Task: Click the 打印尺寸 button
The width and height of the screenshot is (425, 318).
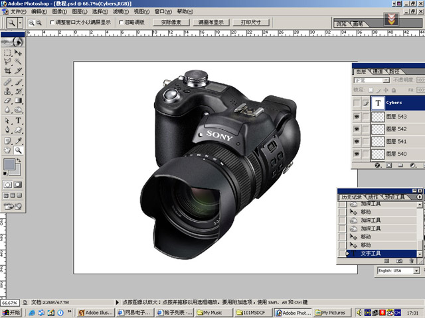Action: [x=251, y=23]
